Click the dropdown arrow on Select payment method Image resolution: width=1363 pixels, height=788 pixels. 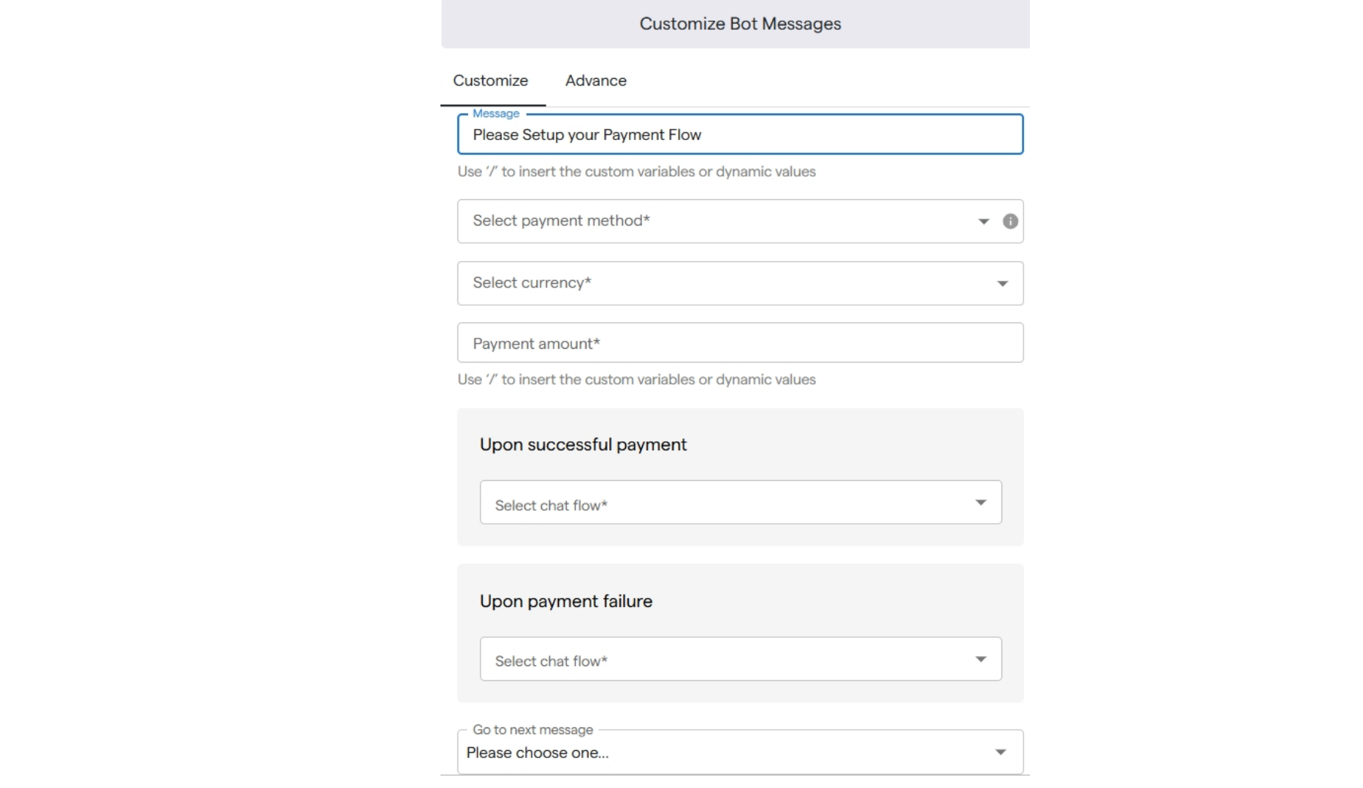(x=982, y=221)
